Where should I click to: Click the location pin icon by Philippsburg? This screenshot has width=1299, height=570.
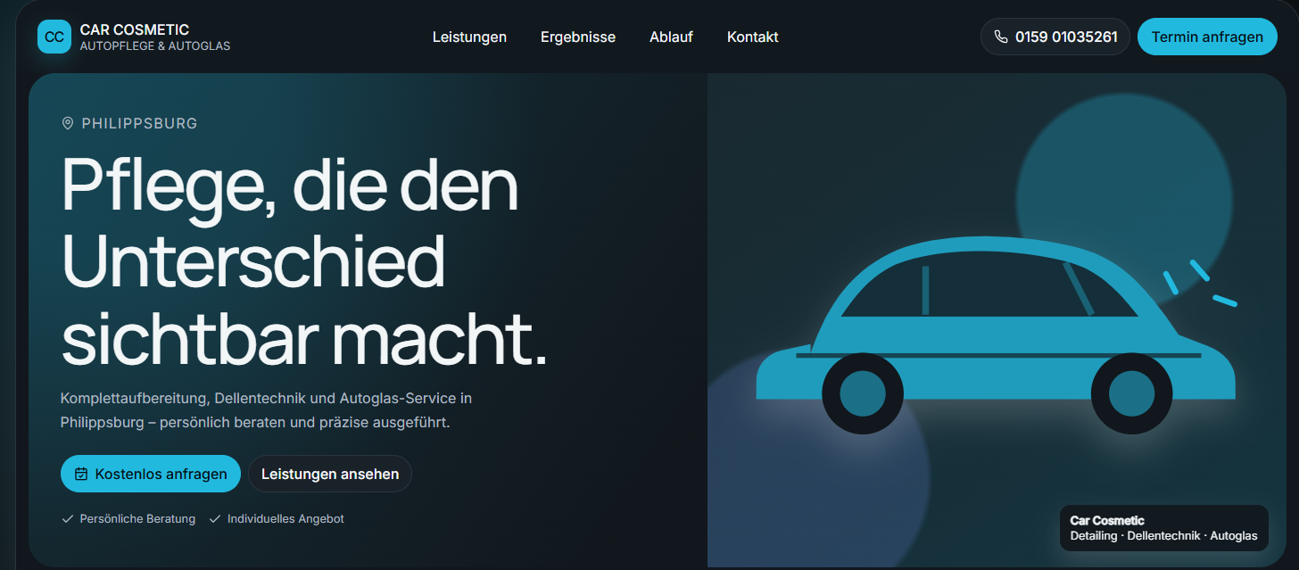68,123
